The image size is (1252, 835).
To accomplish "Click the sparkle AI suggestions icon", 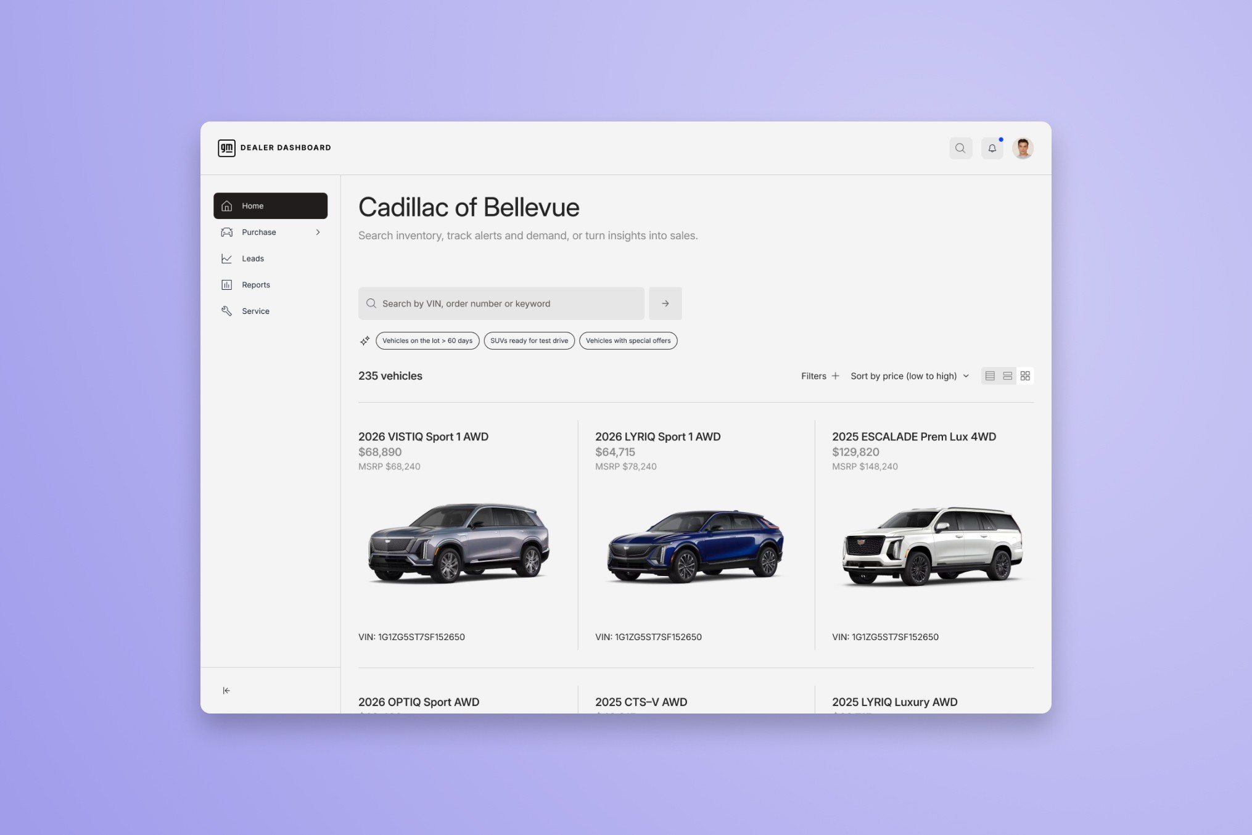I will click(365, 340).
